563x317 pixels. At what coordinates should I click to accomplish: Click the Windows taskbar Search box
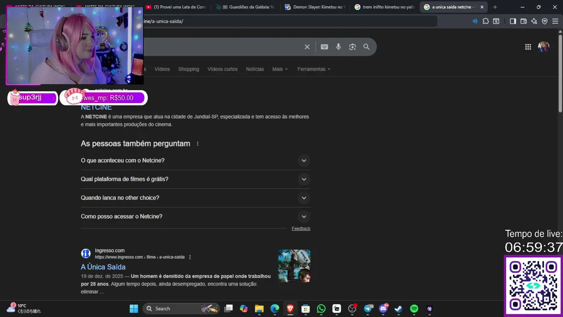(x=181, y=309)
